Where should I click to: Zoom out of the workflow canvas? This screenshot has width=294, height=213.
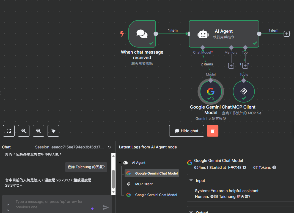coord(39,131)
